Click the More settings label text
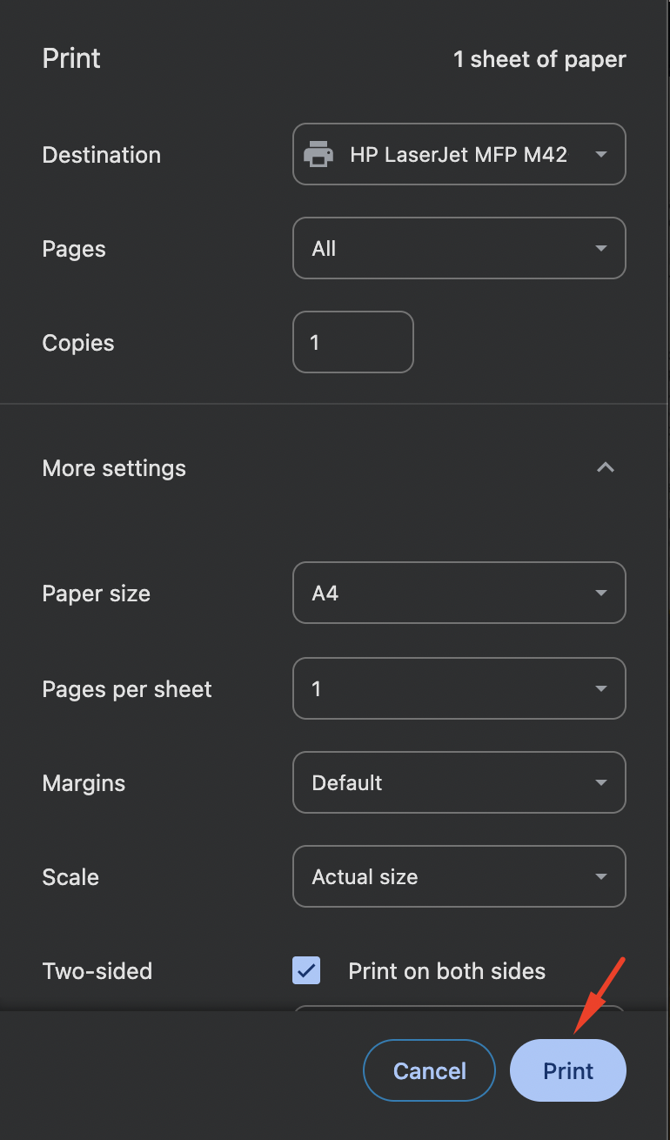Image resolution: width=670 pixels, height=1140 pixels. tap(114, 468)
